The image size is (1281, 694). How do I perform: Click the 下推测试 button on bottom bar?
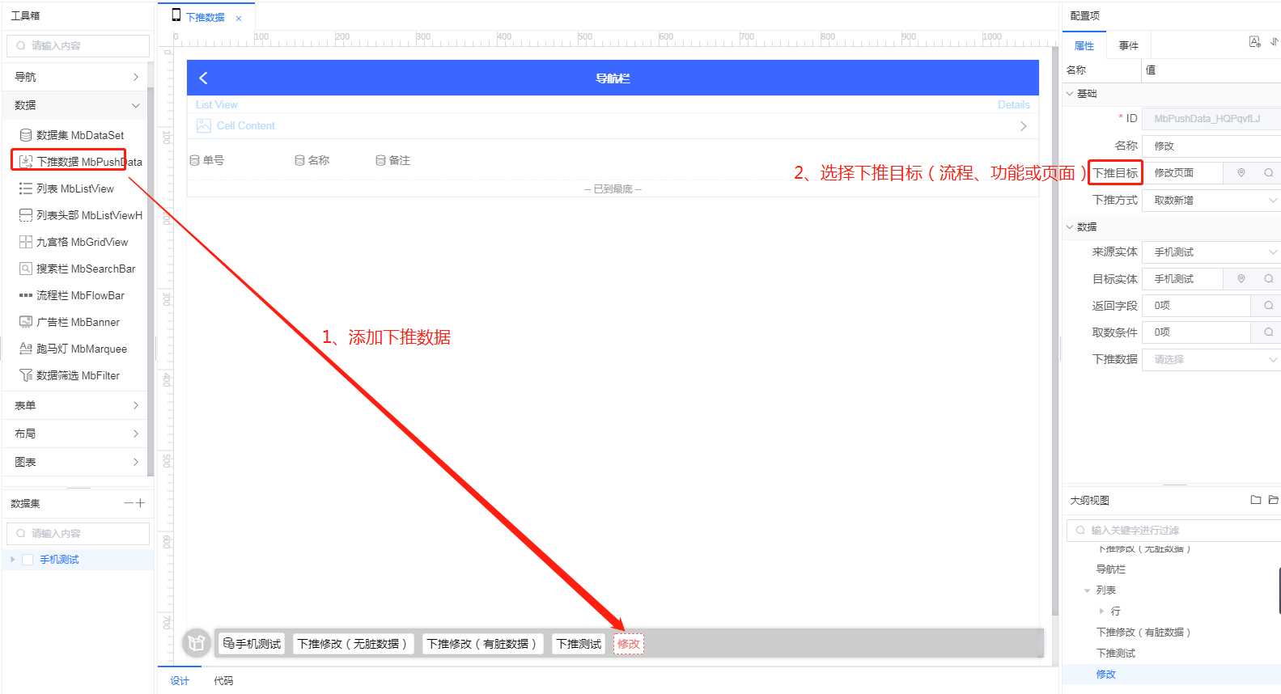579,644
